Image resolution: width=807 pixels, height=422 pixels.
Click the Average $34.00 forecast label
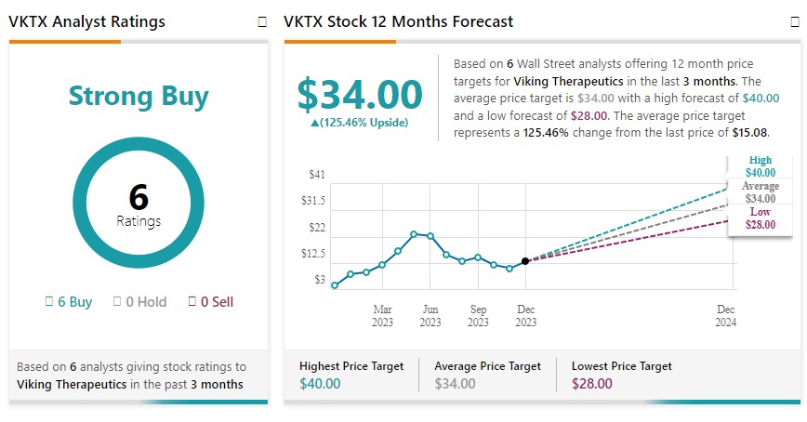[x=760, y=192]
